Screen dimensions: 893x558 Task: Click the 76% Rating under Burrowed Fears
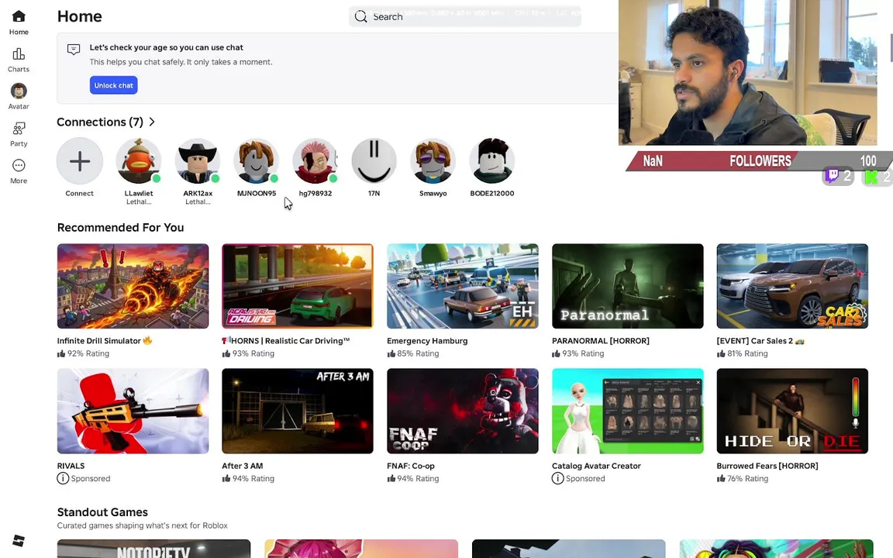pos(748,478)
